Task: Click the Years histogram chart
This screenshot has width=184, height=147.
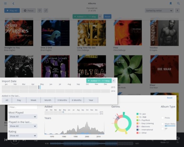Action: pos(74,128)
